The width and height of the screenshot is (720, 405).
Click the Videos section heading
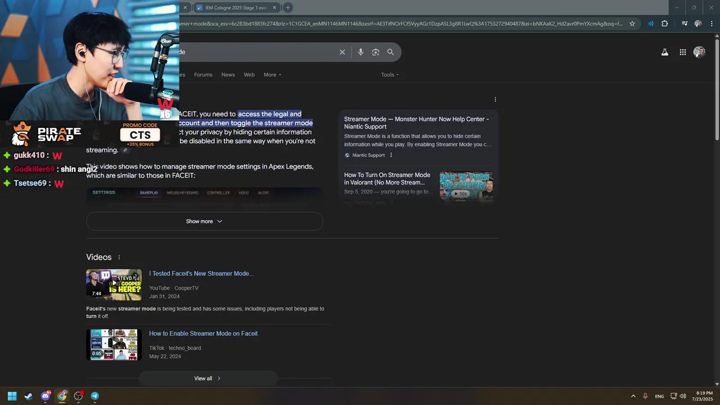[x=99, y=258]
